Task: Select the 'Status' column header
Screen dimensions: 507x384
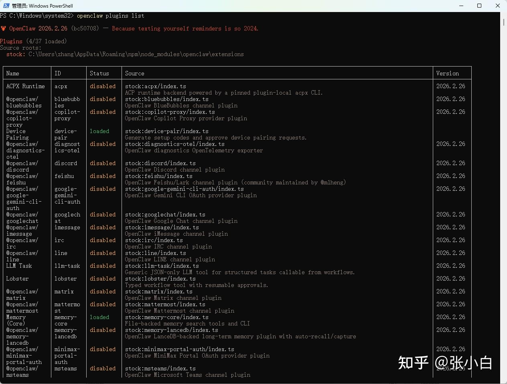Action: click(x=99, y=73)
